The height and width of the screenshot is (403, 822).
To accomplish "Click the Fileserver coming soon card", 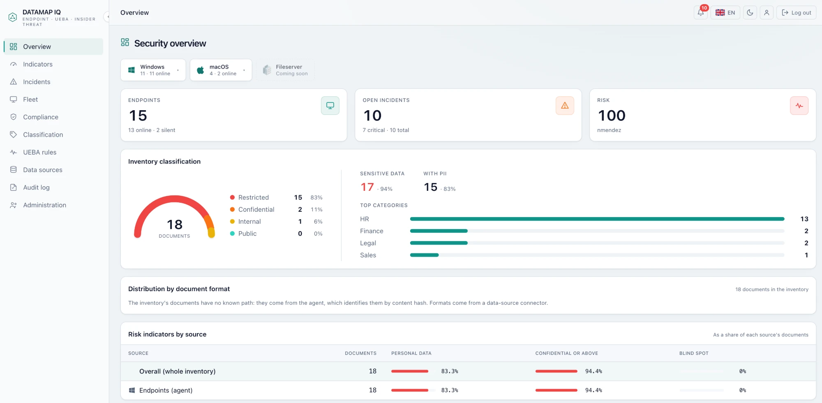I will (286, 70).
